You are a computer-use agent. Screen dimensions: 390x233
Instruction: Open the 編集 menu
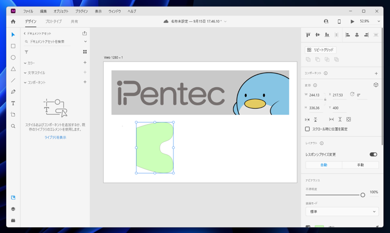point(43,11)
